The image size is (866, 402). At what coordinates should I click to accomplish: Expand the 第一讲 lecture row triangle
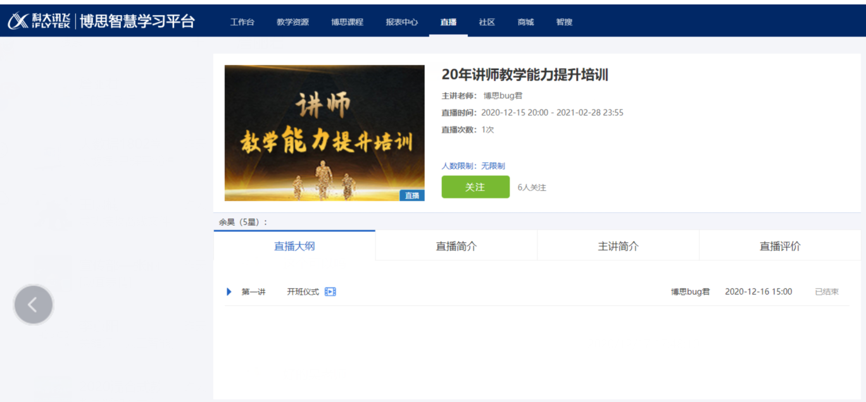229,291
